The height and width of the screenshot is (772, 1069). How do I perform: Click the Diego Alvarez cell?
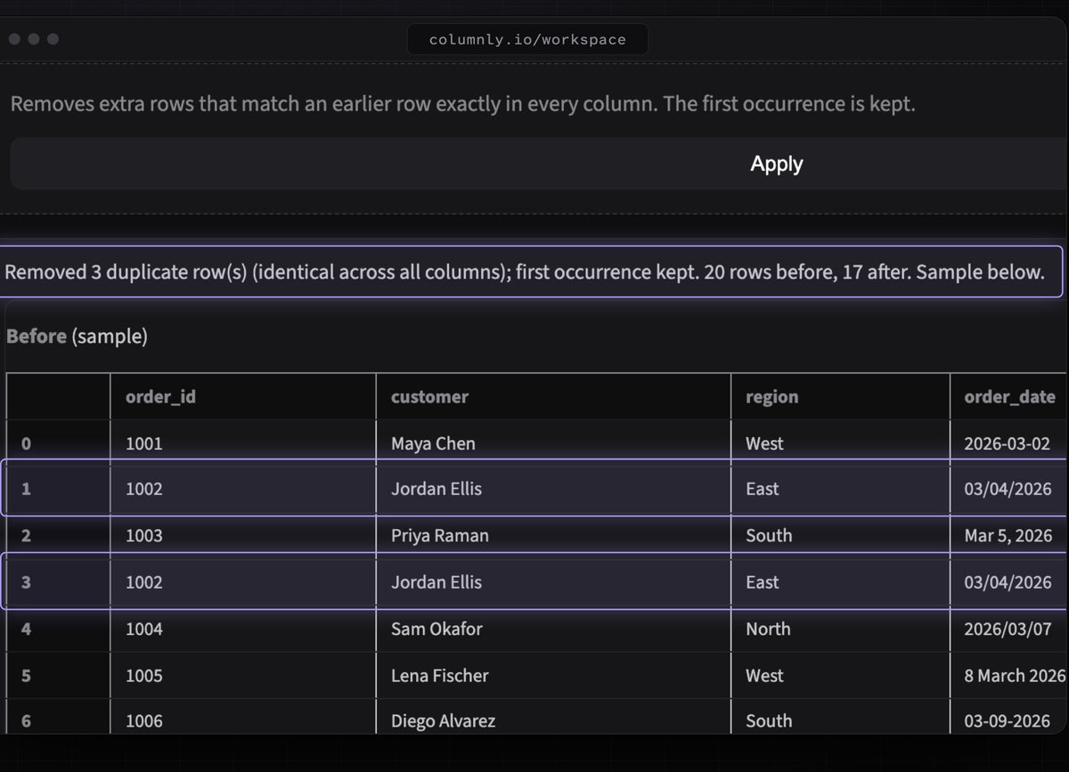click(553, 718)
